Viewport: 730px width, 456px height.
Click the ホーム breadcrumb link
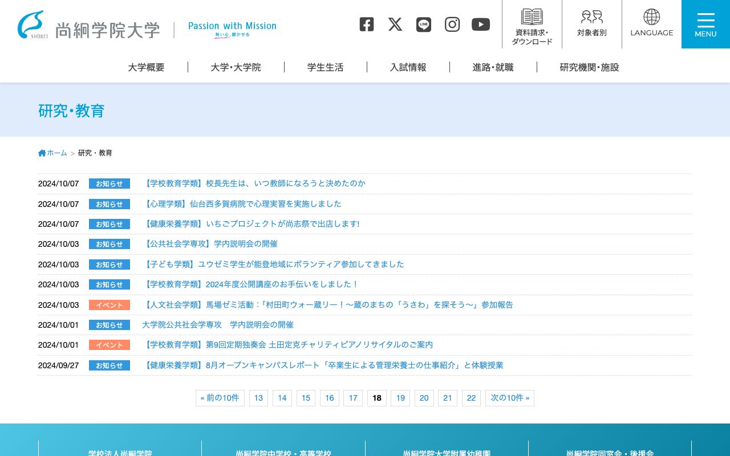[x=57, y=153]
